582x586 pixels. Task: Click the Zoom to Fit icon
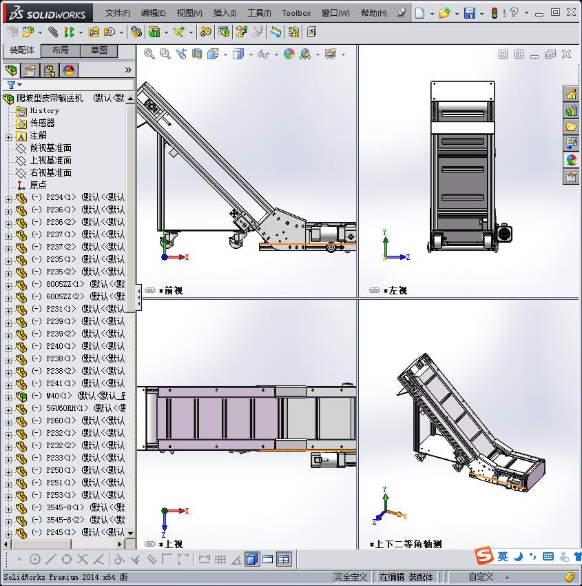point(149,54)
